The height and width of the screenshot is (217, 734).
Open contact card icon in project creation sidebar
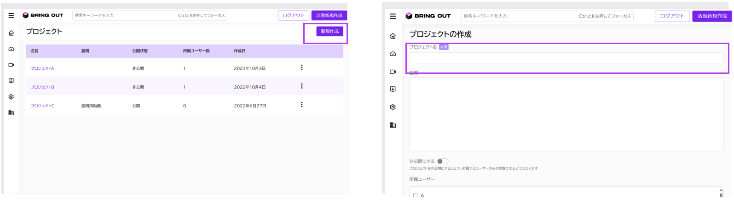tap(393, 89)
